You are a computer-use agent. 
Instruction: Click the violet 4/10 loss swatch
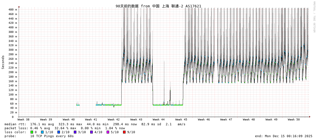pyautogui.click(x=91, y=132)
